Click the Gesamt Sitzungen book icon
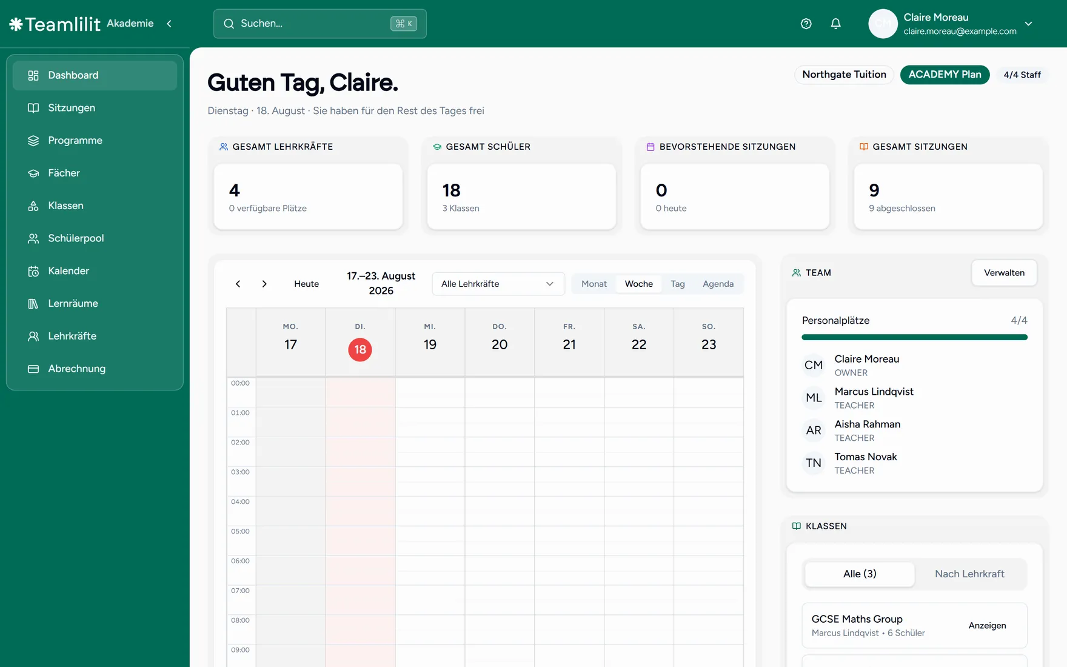This screenshot has height=667, width=1067. coord(864,147)
